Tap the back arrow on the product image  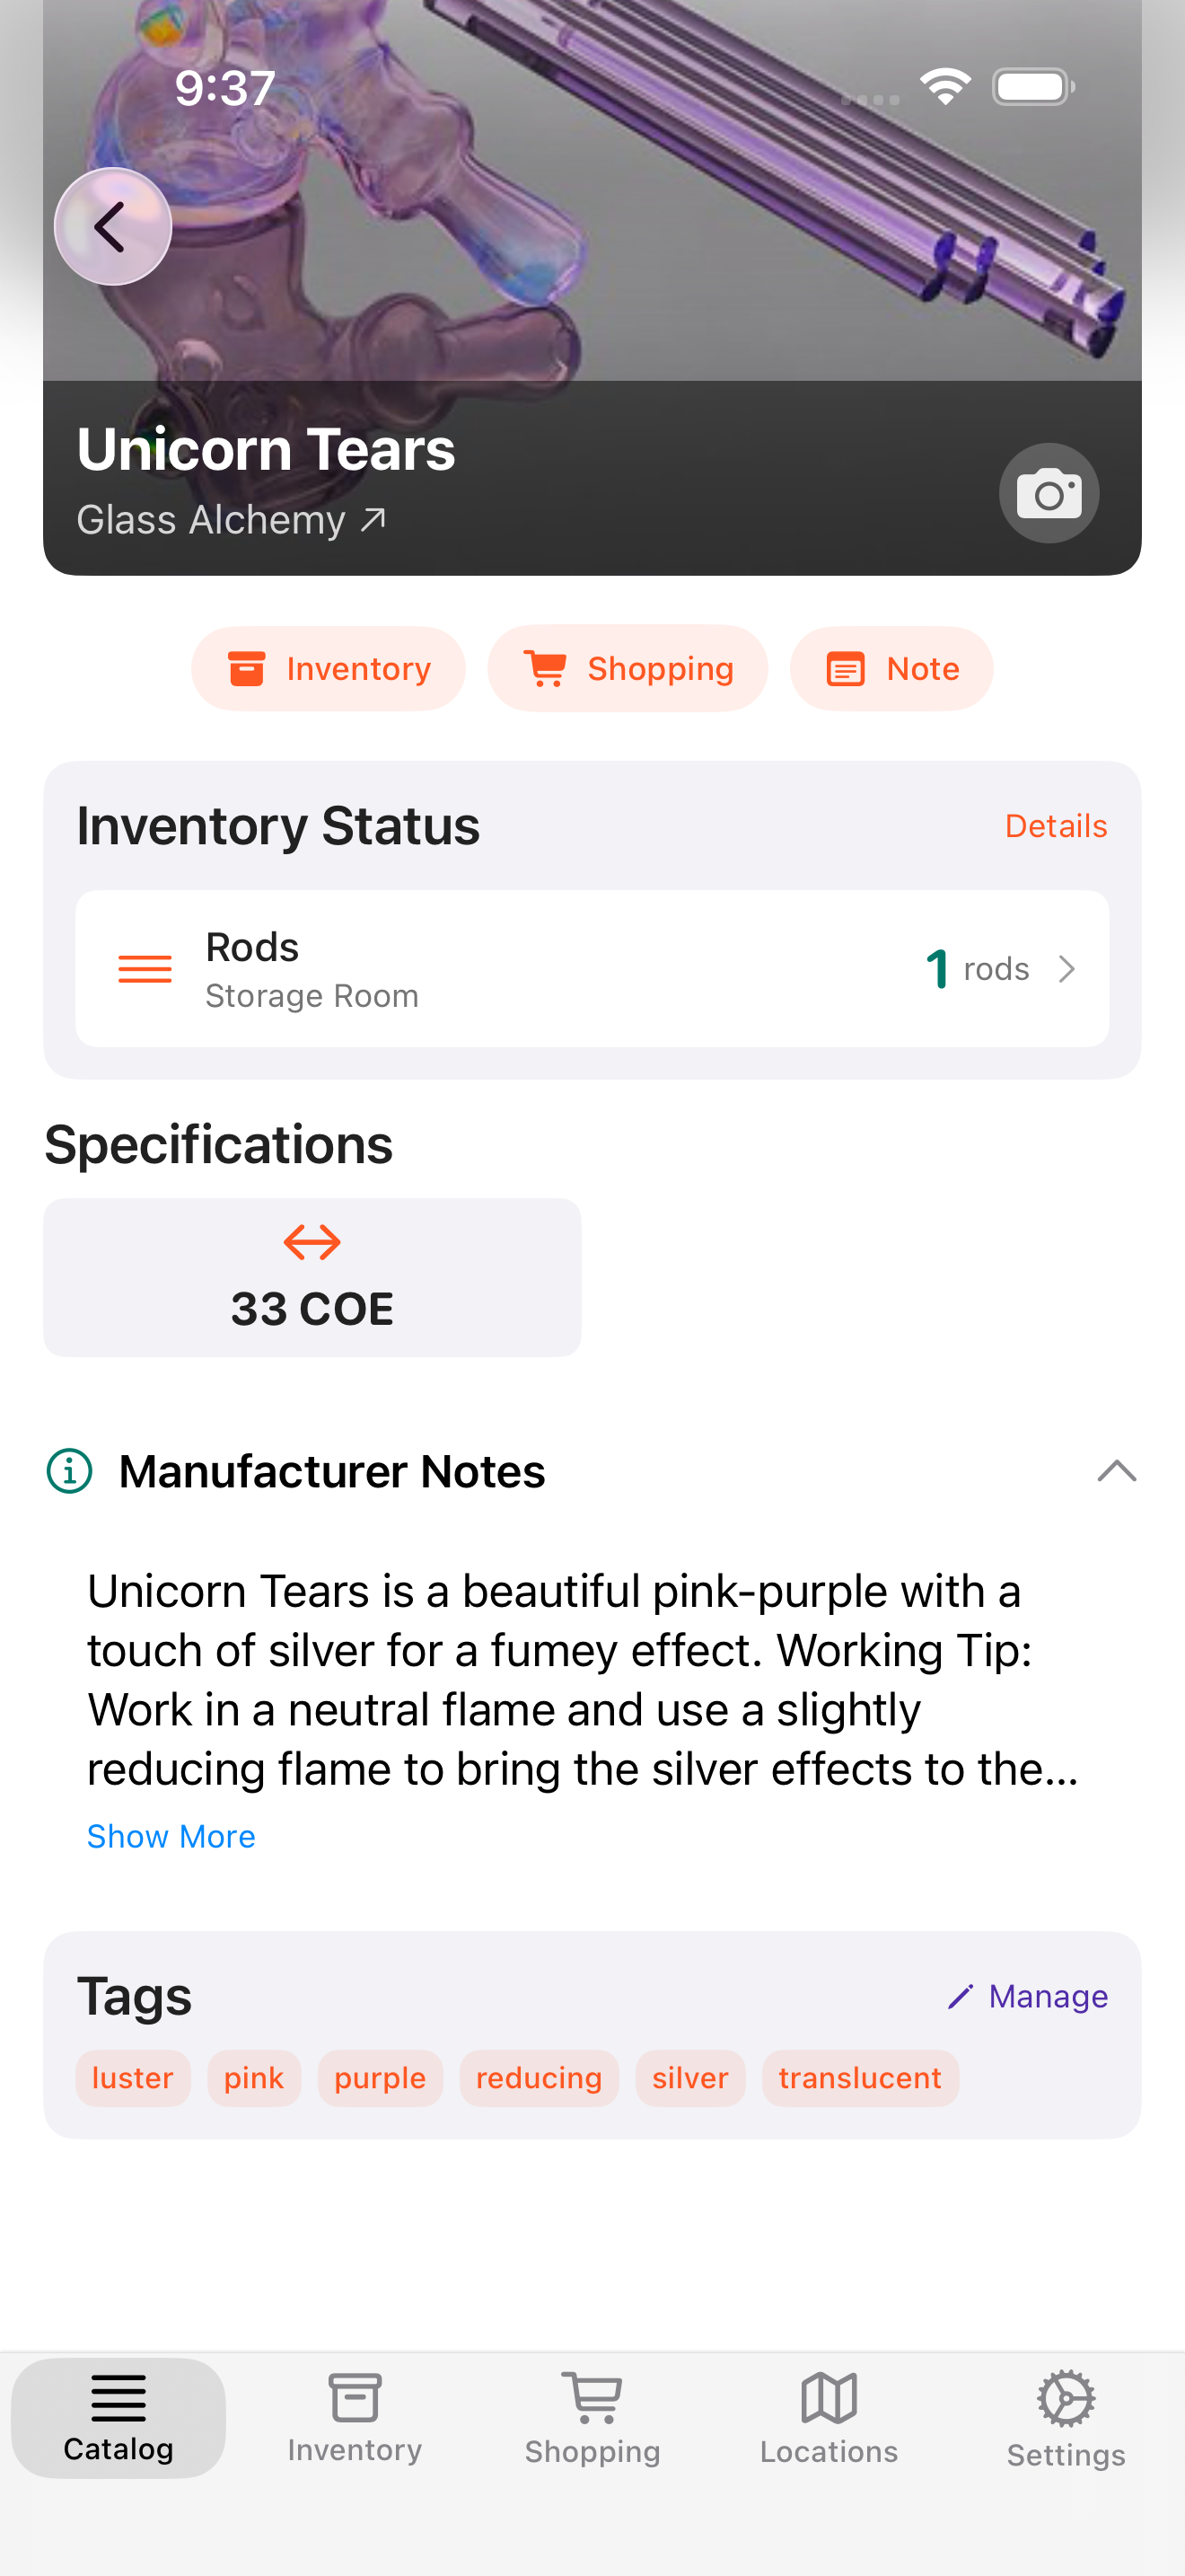[x=113, y=225]
